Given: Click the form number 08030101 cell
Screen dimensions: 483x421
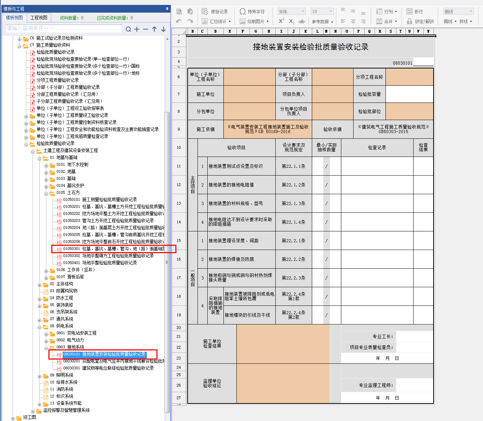Looking at the screenshot, I should click(x=403, y=63).
